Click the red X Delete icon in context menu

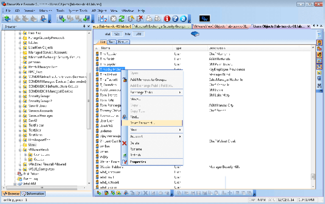pyautogui.click(x=124, y=143)
